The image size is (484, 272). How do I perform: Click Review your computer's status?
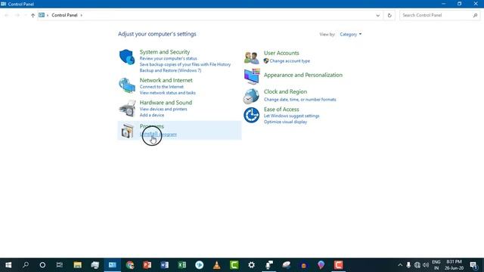pos(168,58)
